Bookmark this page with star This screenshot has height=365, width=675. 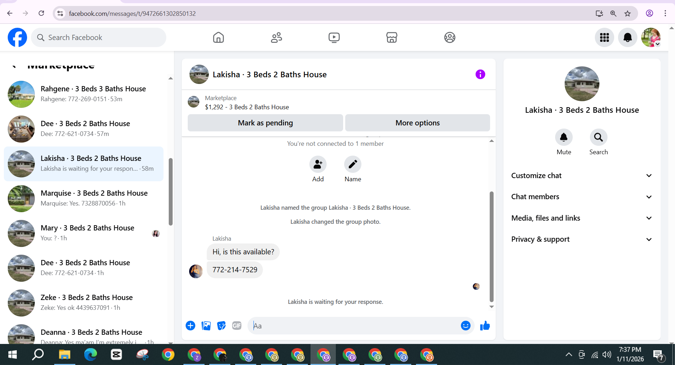tap(628, 13)
